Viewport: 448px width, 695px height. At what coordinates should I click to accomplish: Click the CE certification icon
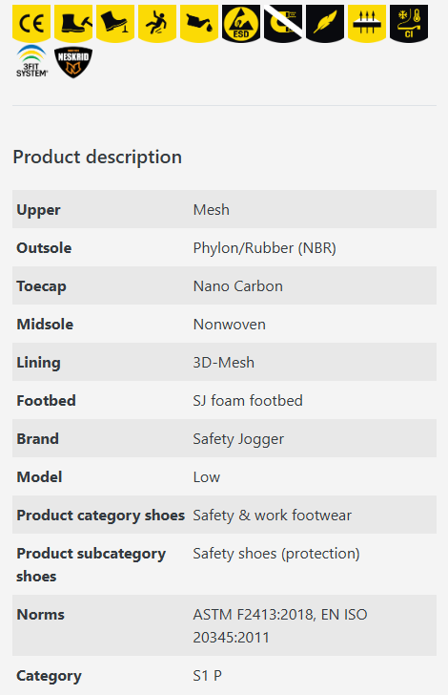31,24
